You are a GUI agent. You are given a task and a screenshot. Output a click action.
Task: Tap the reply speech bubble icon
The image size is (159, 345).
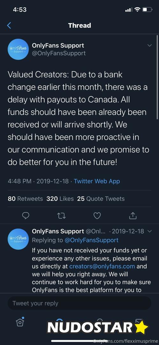26,216
